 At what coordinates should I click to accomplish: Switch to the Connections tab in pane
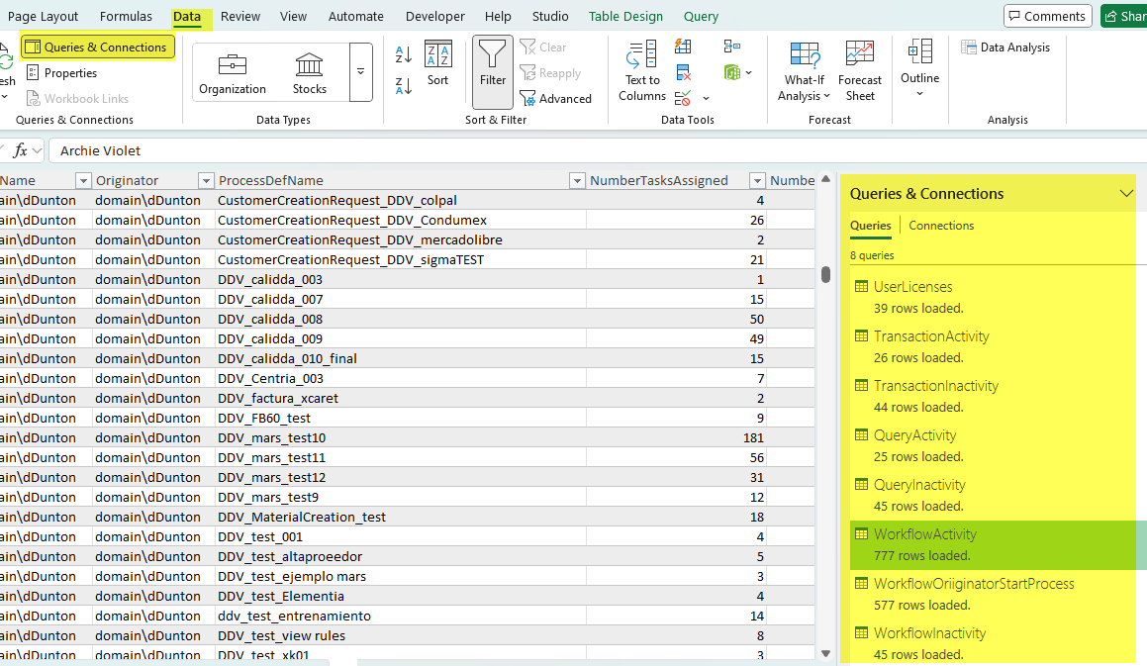pos(941,226)
